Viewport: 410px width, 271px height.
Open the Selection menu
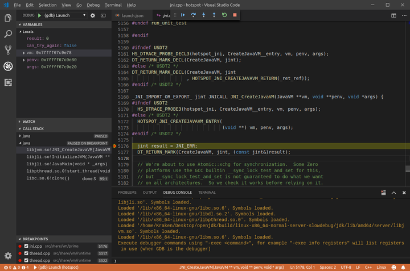pos(48,5)
